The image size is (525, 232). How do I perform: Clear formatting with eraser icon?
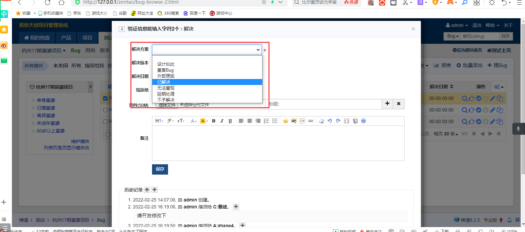pyautogui.click(x=321, y=121)
